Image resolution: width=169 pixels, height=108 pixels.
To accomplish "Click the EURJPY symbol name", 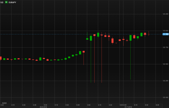I will 12,2.
